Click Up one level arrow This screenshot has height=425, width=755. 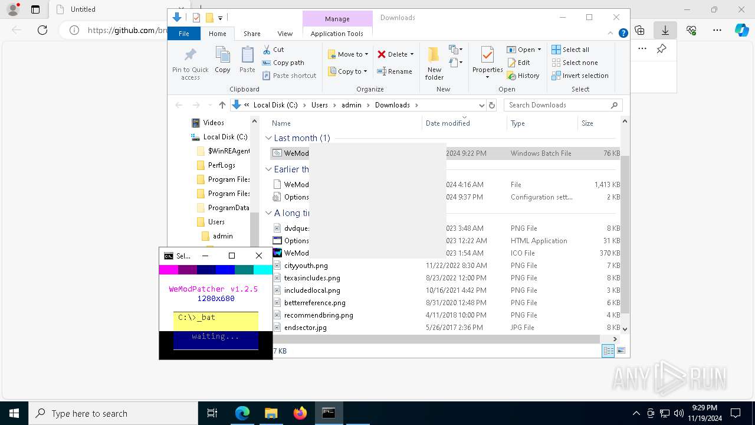[222, 105]
